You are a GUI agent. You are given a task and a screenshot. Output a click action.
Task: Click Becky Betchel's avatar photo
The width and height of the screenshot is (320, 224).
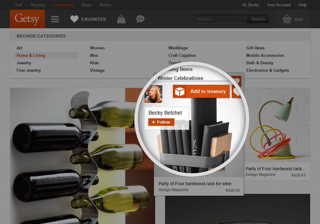coord(153,94)
